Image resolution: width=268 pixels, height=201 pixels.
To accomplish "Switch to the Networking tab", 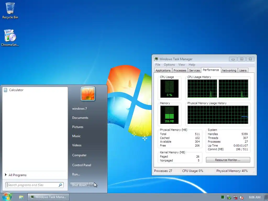I will click(229, 70).
